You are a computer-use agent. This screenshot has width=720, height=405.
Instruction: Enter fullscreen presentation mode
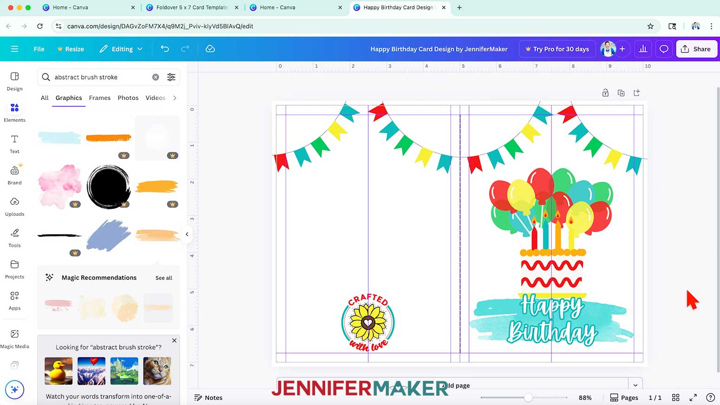coord(693,398)
